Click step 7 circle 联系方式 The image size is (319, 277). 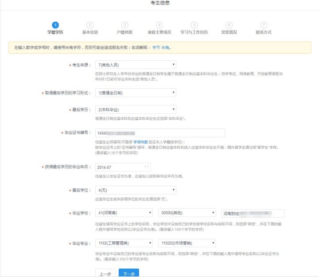(x=264, y=25)
